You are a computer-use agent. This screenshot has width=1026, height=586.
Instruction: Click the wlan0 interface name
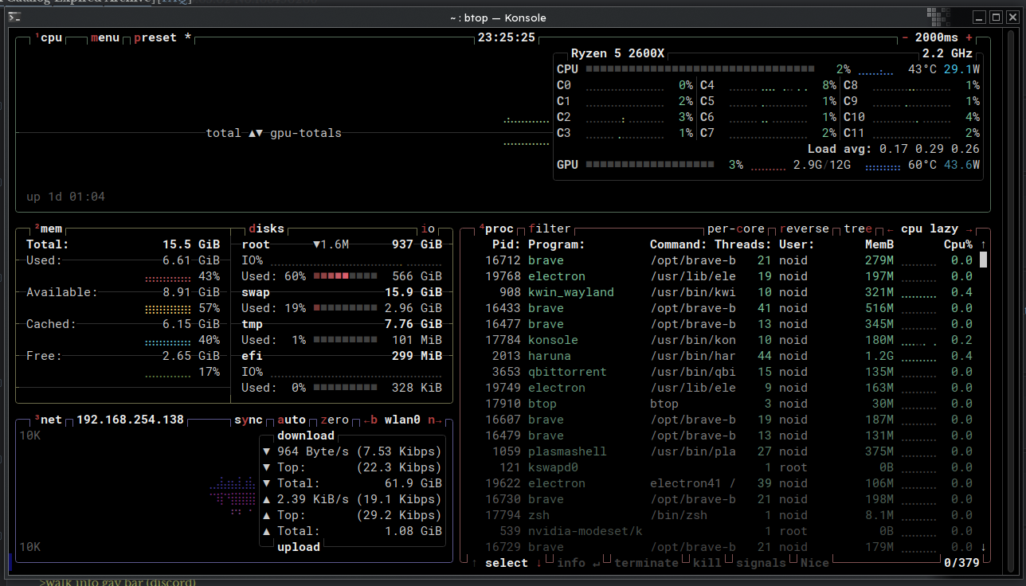403,420
